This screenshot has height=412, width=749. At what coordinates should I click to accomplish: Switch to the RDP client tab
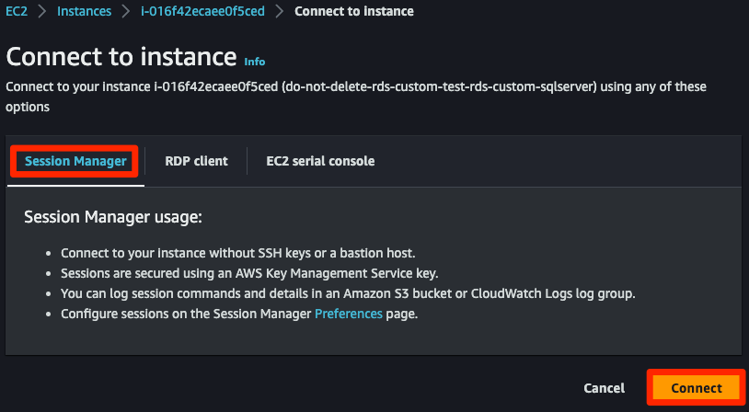[196, 161]
